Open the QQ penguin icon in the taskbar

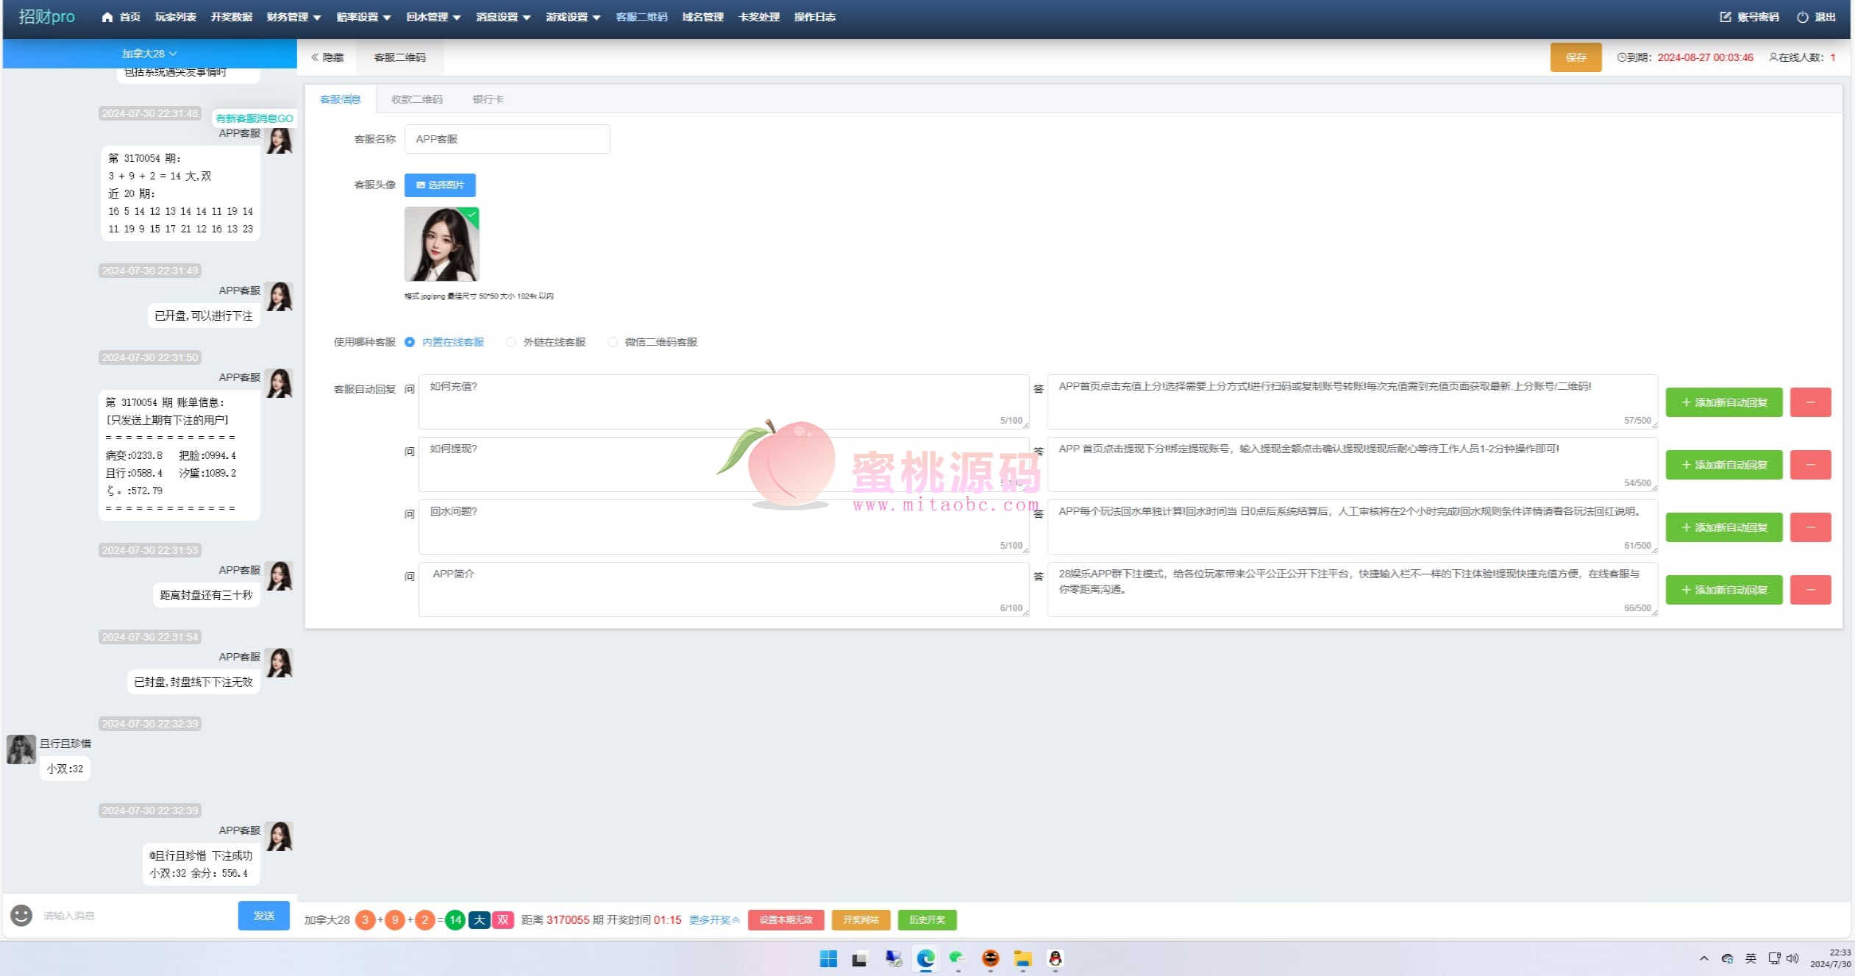[1055, 958]
